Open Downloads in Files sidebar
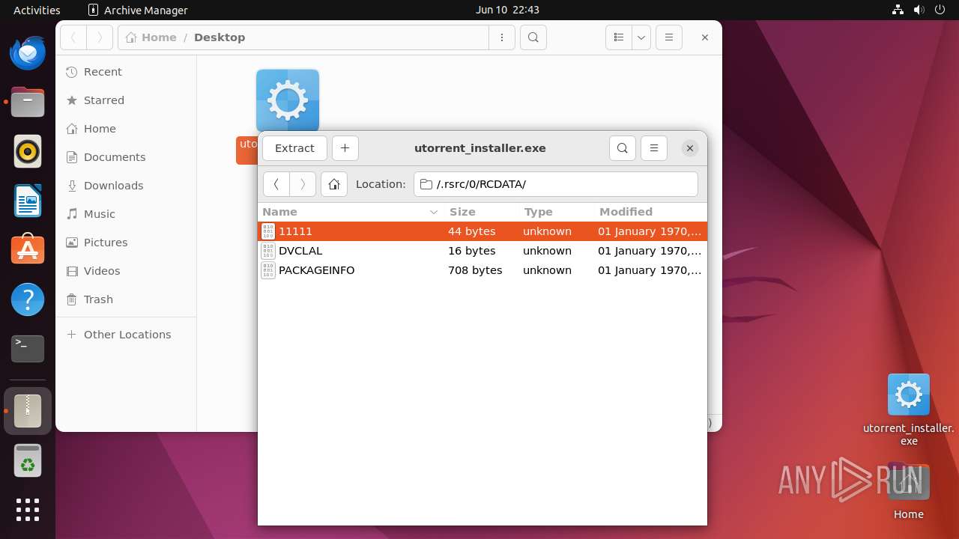Screen dimensions: 959x539 126,186
